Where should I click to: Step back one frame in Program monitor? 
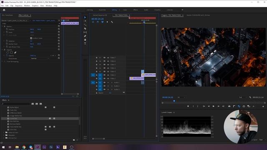pos(209,106)
